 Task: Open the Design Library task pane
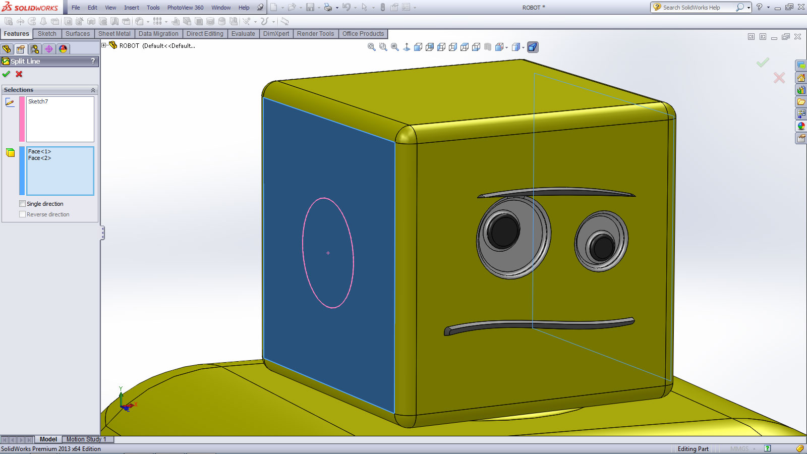[x=801, y=90]
